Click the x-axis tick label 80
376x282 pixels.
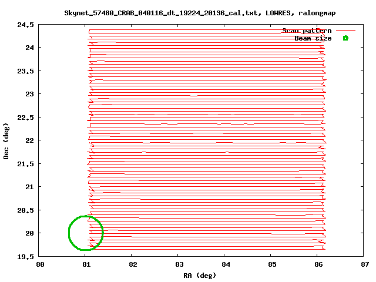click(x=40, y=264)
